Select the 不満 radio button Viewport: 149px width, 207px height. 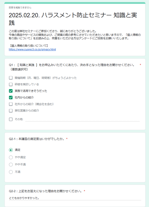tap(11, 172)
